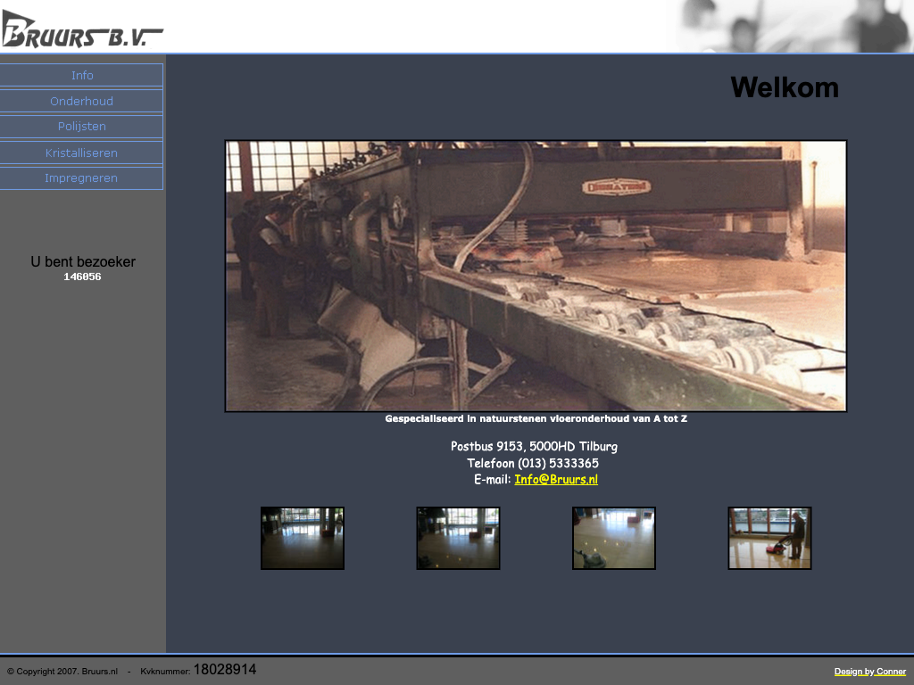Click the Postbus 9153 address line
The height and width of the screenshot is (685, 914).
pyautogui.click(x=534, y=446)
